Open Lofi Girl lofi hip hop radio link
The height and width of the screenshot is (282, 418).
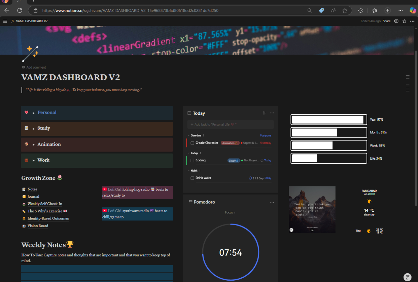[137, 192]
